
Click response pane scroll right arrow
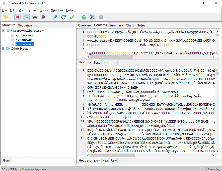(x=213, y=155)
